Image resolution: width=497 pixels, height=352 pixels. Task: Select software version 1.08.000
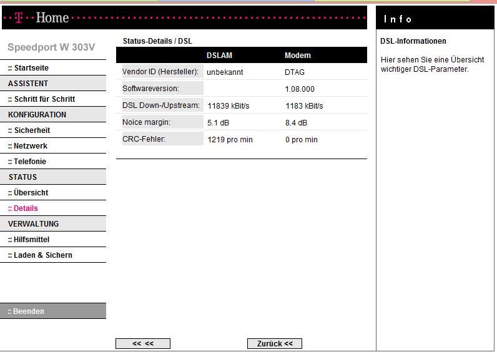tap(300, 89)
